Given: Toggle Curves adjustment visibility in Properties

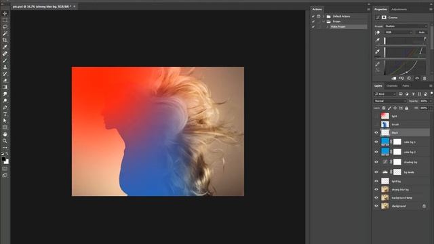Looking at the screenshot, I should (417, 79).
